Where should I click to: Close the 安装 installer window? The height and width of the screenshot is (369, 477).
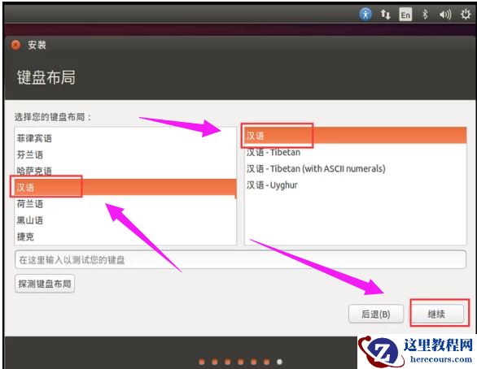click(15, 45)
